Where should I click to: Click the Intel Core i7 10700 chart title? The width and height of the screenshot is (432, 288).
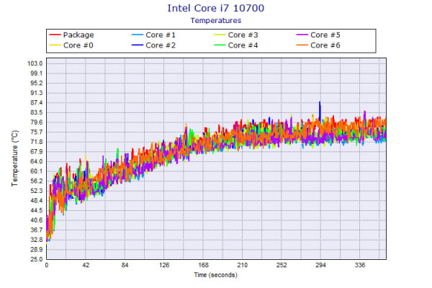216,8
